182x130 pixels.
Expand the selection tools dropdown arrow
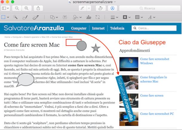[x=8, y=17]
